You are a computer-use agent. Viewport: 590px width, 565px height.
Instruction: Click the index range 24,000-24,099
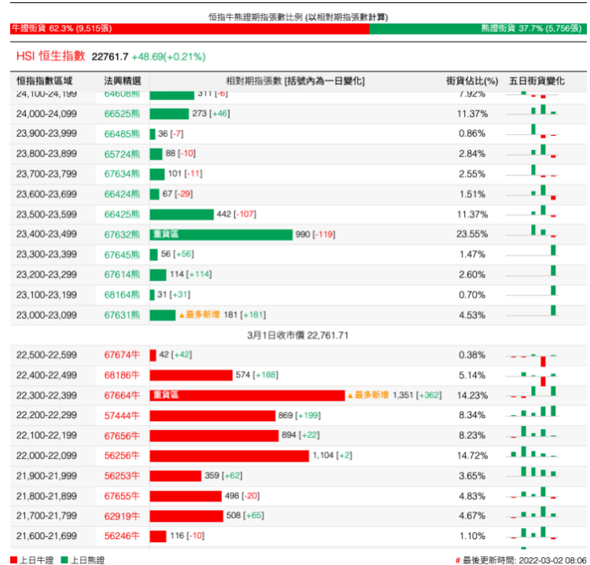pos(46,114)
